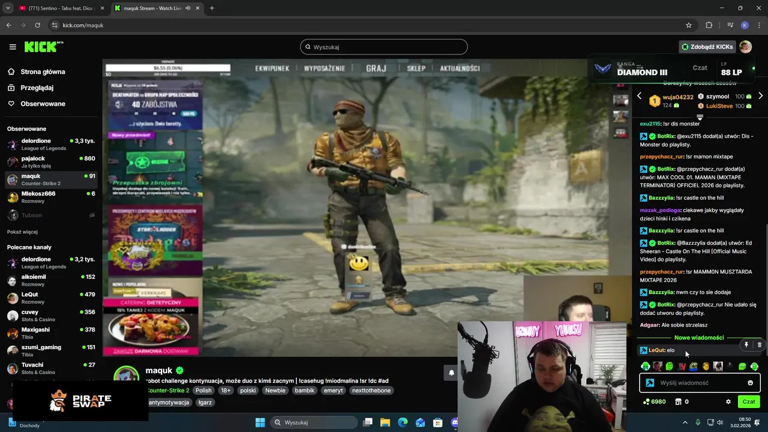Click username Adgaar in chat
This screenshot has width=768, height=432.
tap(650, 325)
